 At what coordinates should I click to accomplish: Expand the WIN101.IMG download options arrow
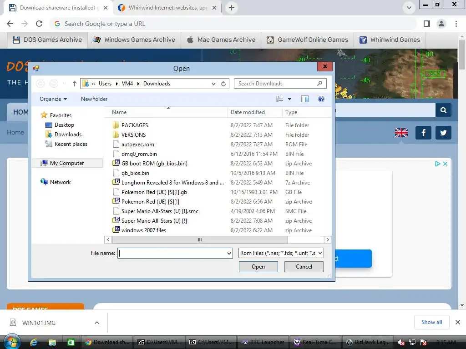pyautogui.click(x=97, y=323)
